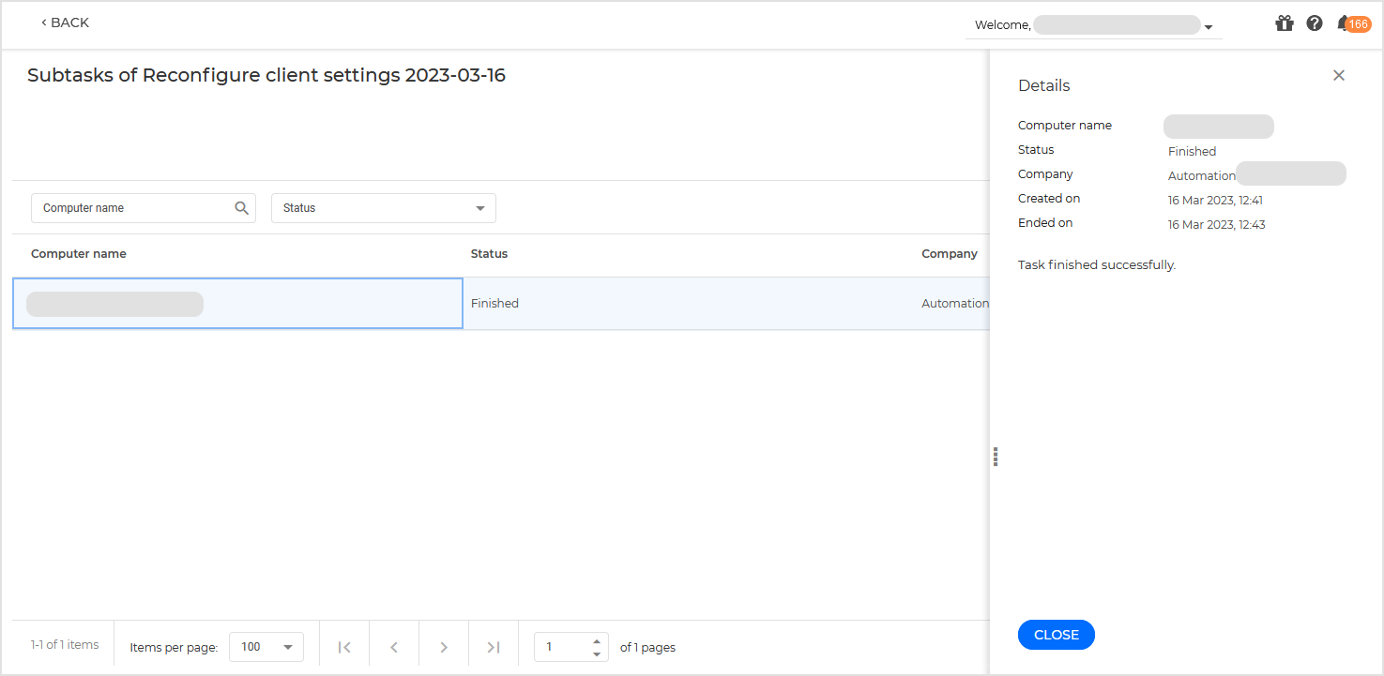
Task: Open the Items per page dropdown showing 100
Action: tap(266, 646)
